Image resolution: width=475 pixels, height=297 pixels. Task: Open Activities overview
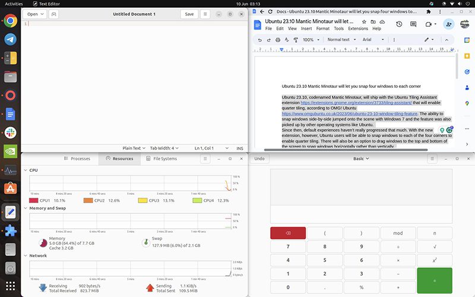(14, 4)
